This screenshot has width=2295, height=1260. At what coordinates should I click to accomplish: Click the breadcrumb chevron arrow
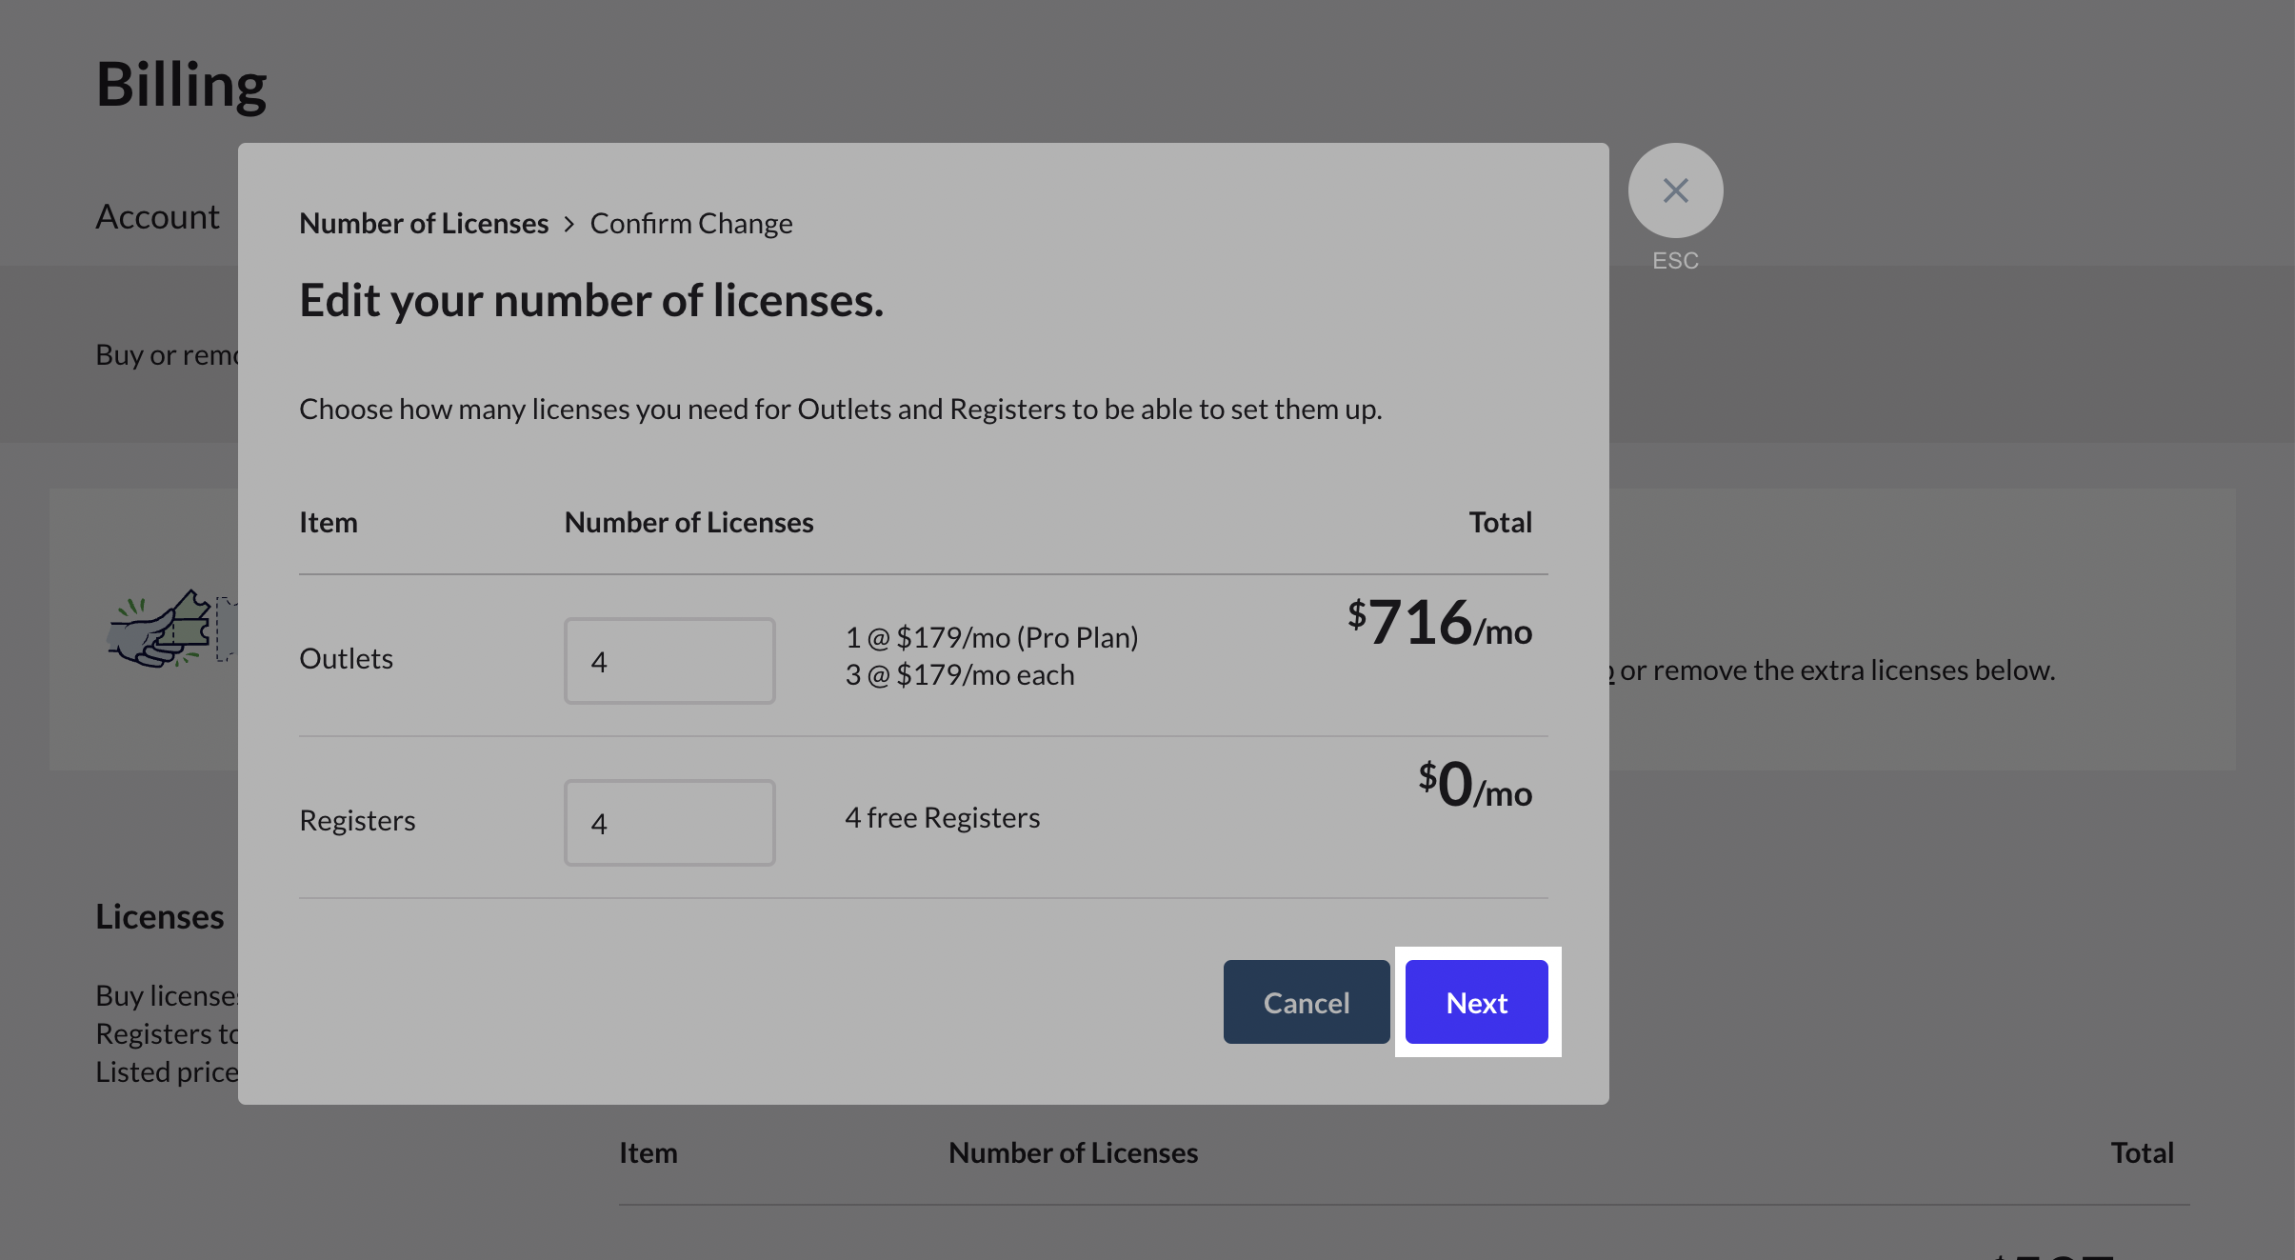point(569,224)
